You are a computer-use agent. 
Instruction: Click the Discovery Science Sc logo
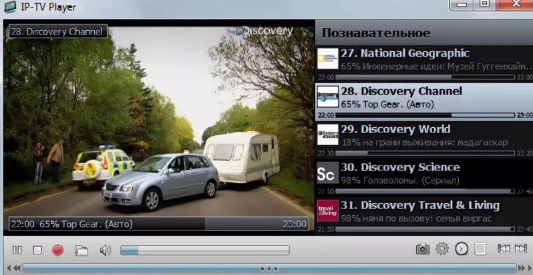point(328,172)
